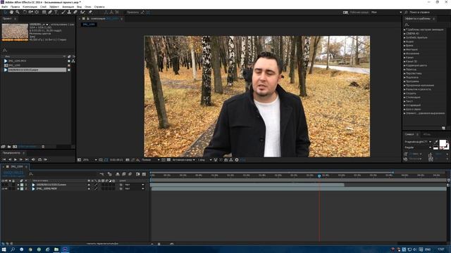Toggle mask and shape path visibility in viewer

point(106,160)
